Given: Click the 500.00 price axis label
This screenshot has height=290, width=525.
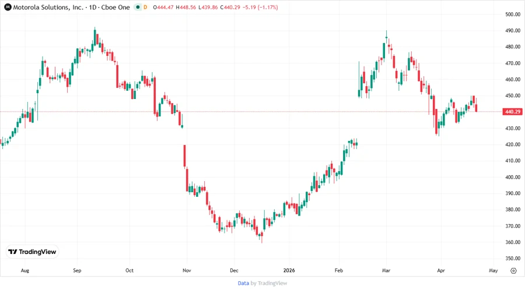Looking at the screenshot, I should 513,15.
